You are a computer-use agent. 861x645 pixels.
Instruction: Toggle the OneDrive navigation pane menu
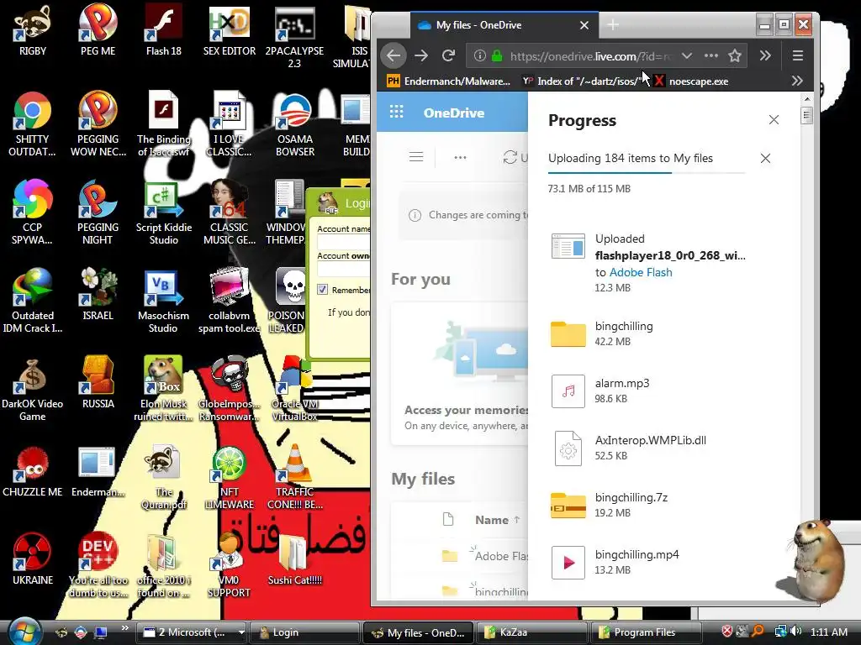416,157
